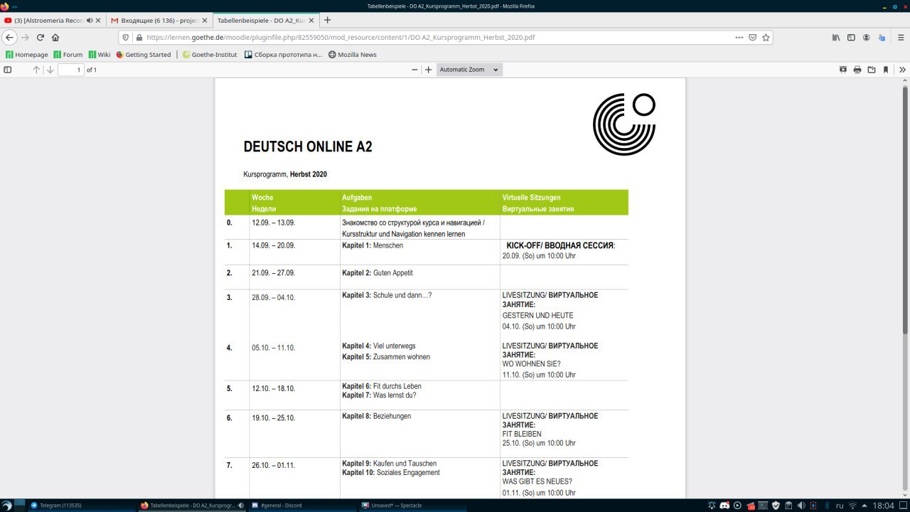Open the Сборка прототипа bookmark
Viewport: 910px width, 512px height.
point(283,54)
